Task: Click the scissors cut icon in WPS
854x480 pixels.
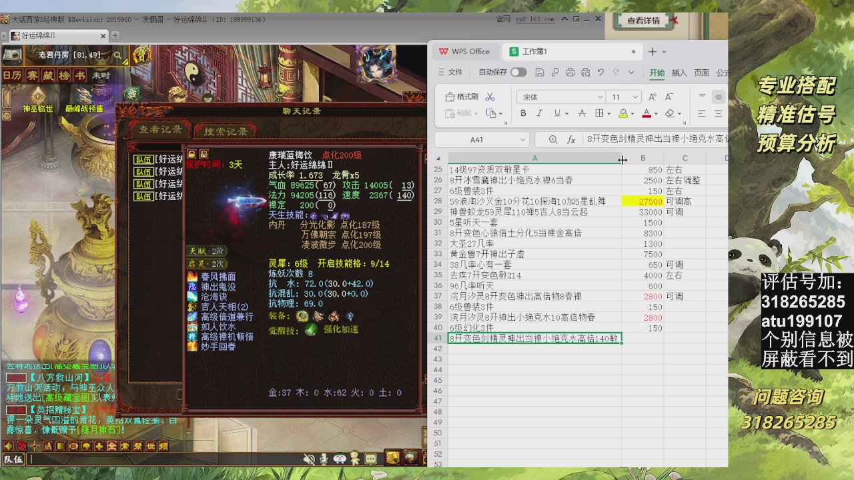Action: click(x=490, y=97)
